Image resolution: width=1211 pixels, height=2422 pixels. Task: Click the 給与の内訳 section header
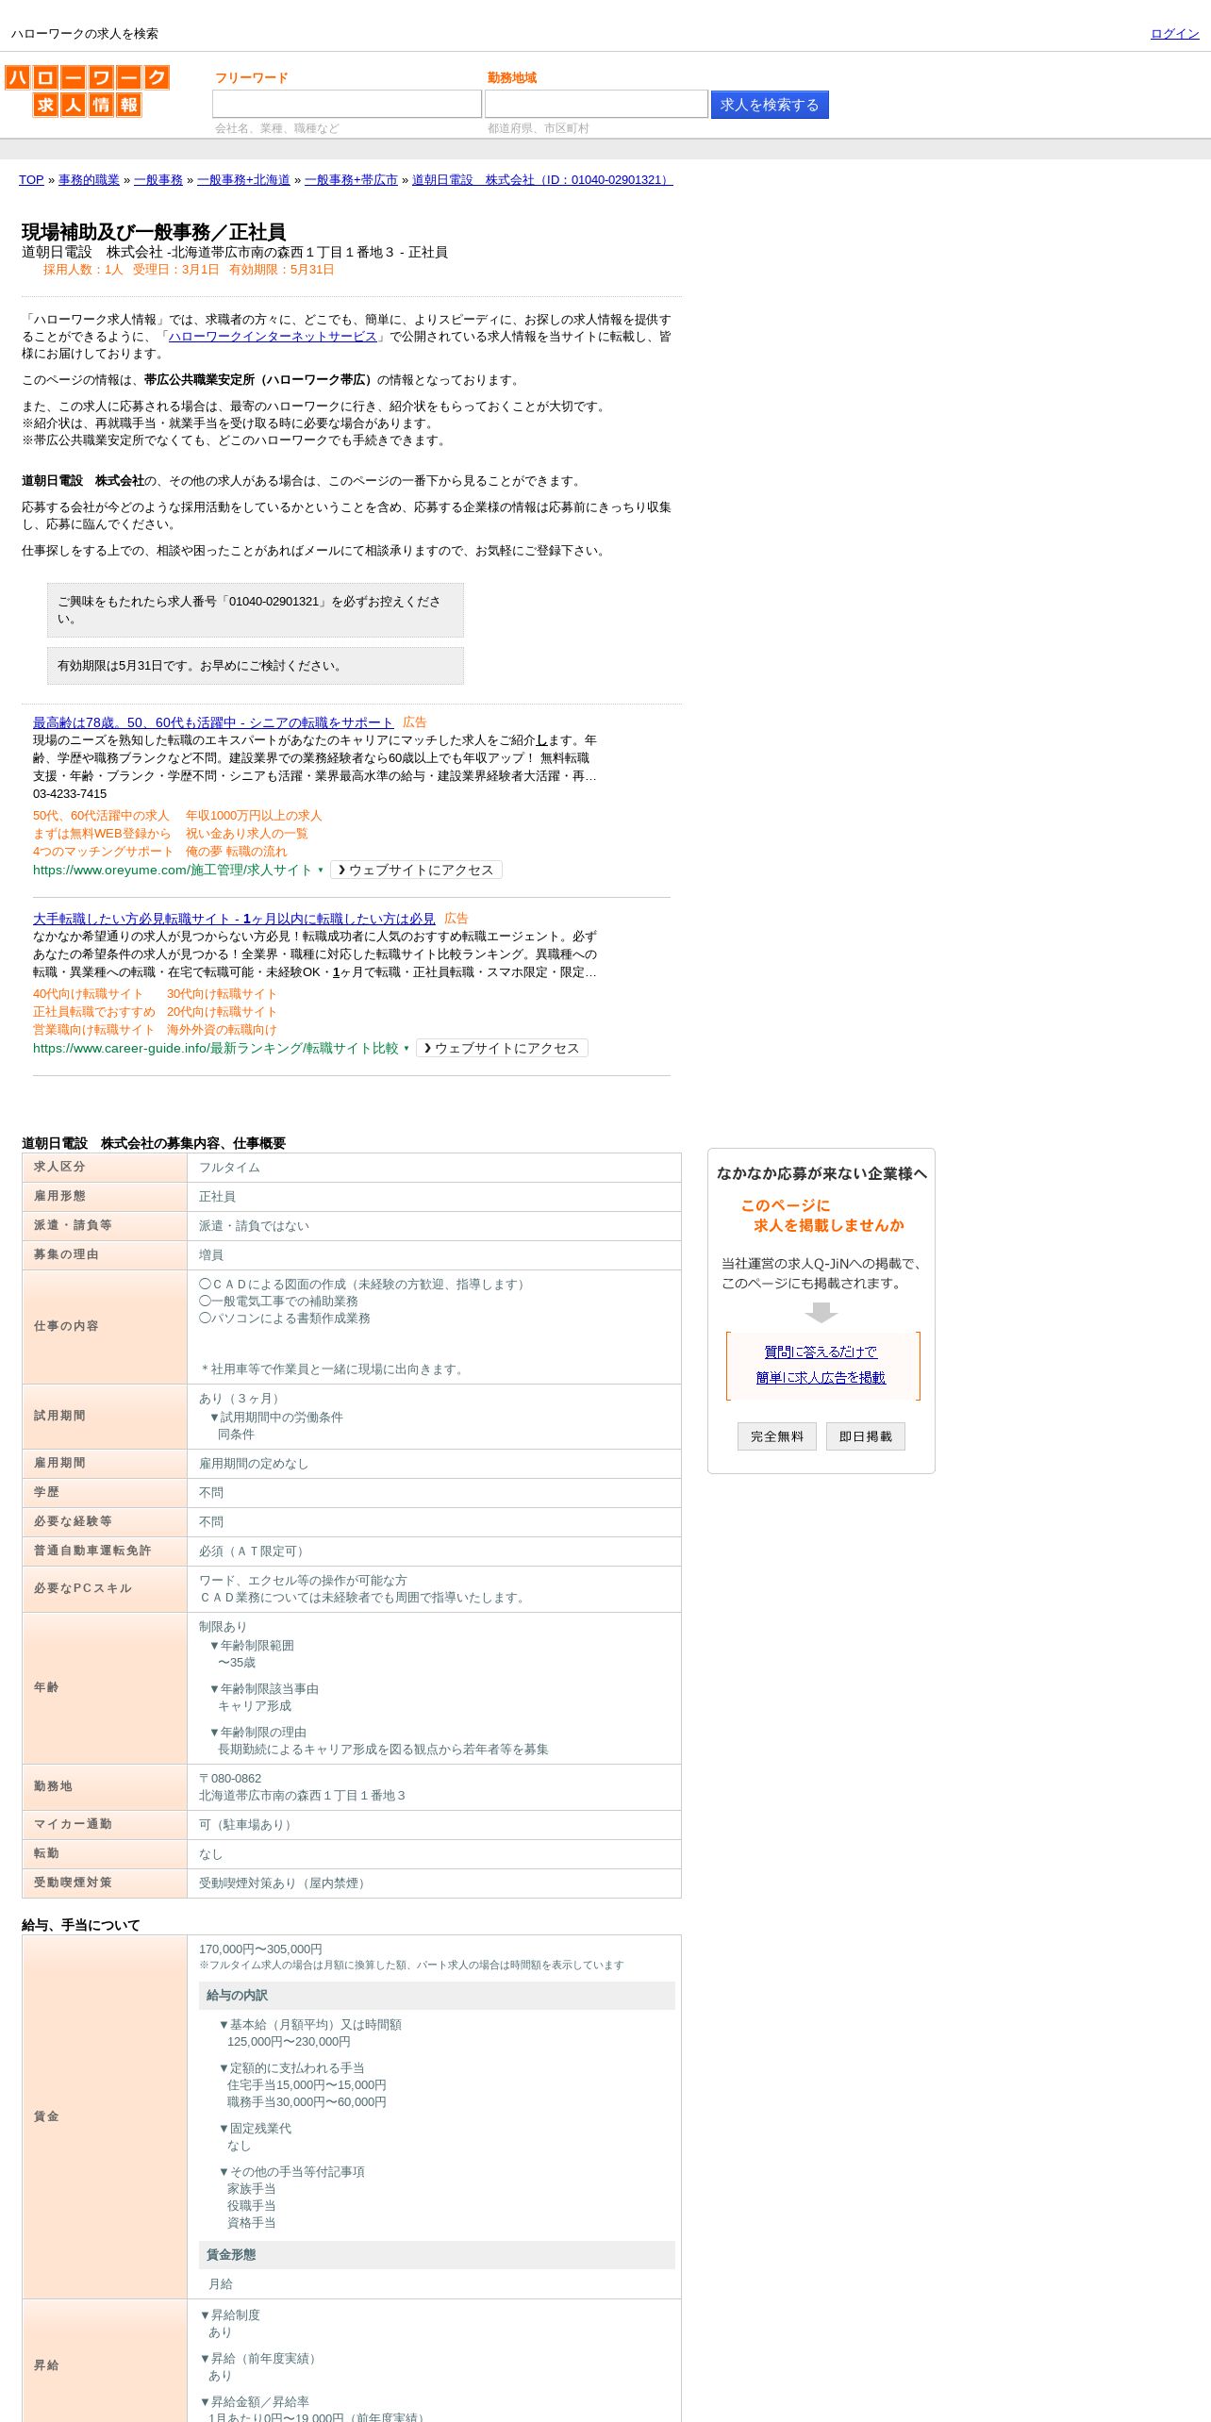437,1996
